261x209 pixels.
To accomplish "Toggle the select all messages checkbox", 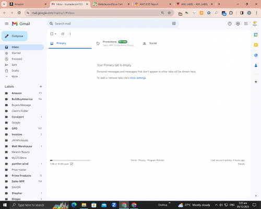I will (x=52, y=34).
